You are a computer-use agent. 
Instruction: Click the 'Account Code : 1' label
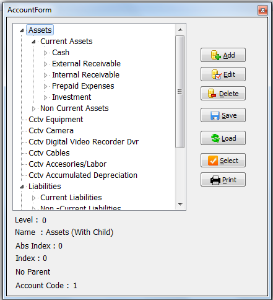46,286
